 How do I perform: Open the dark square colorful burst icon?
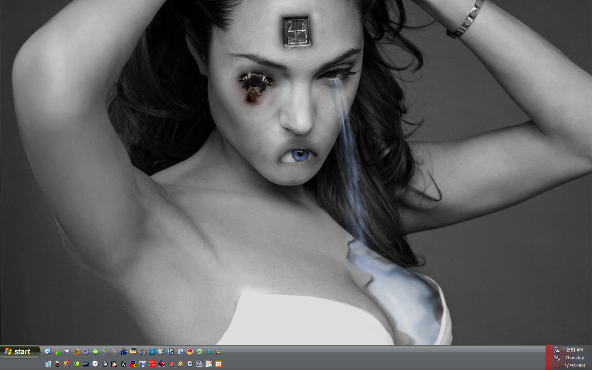114,364
